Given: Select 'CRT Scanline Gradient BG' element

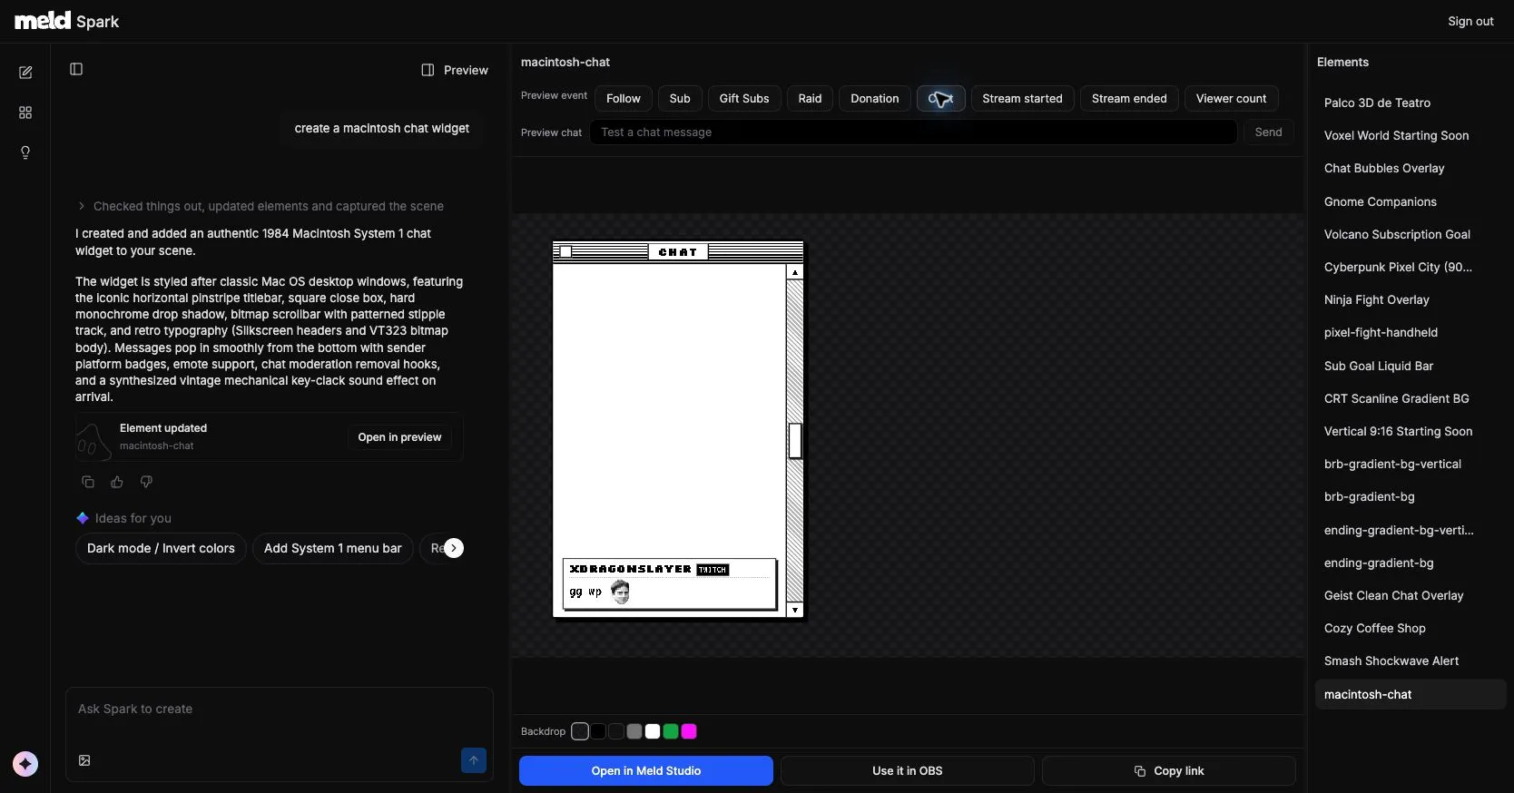Looking at the screenshot, I should click(1411, 398).
